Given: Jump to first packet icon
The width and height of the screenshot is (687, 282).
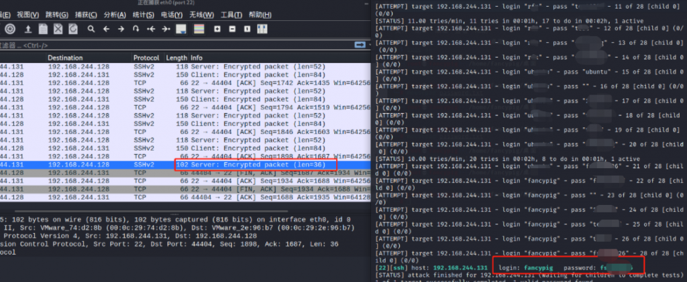Looking at the screenshot, I should point(151,29).
